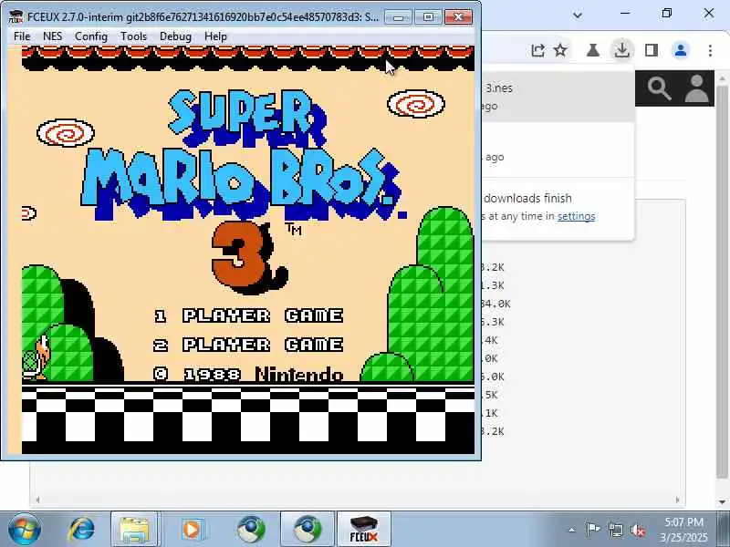Screen dimensions: 730x547
Task: Open the NES menu in FCEUX
Action: pyautogui.click(x=52, y=36)
